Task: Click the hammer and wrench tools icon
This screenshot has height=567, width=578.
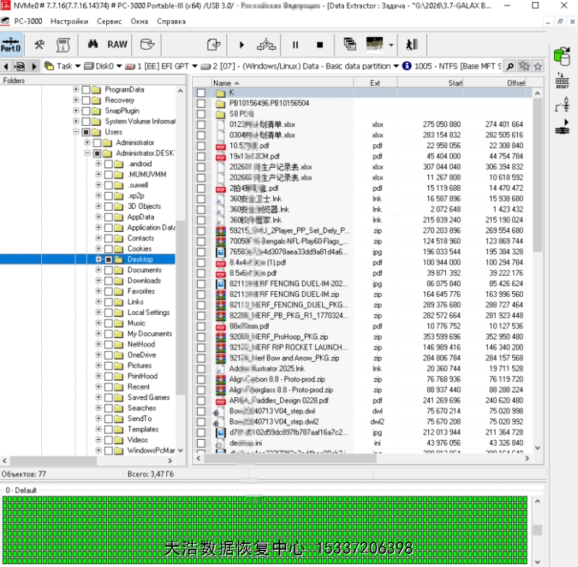Action: tap(40, 45)
